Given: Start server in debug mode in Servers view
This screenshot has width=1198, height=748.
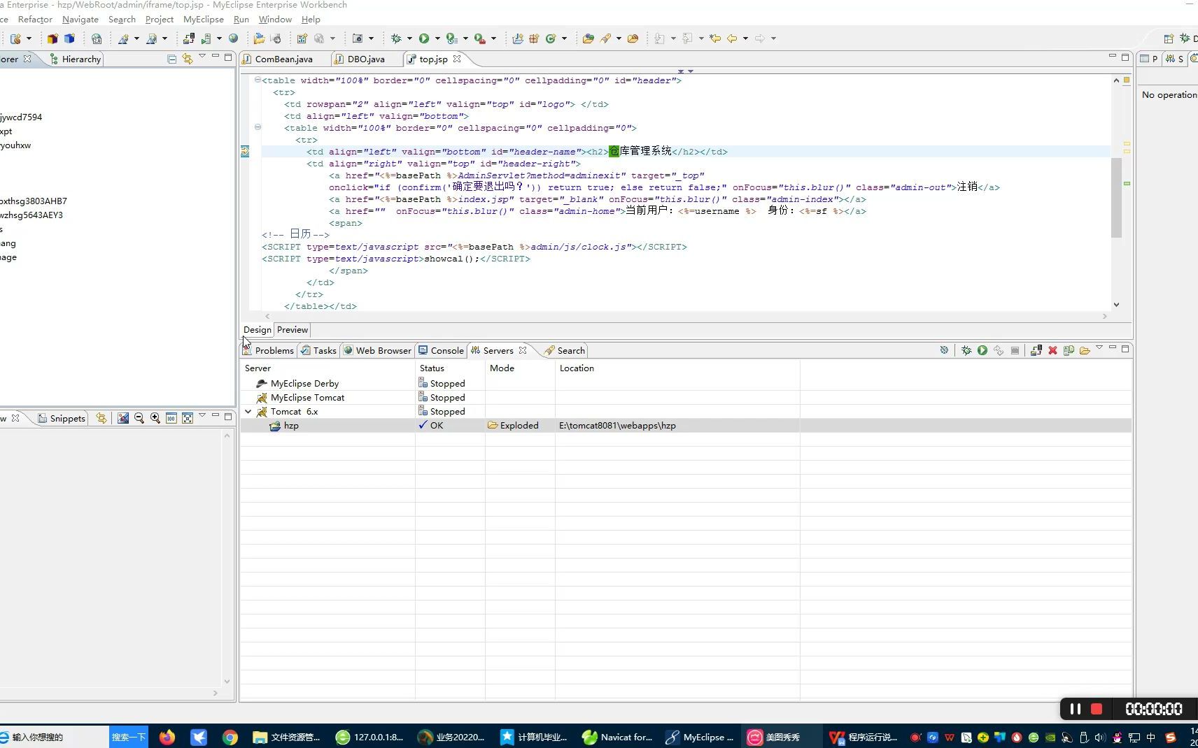Looking at the screenshot, I should point(966,350).
